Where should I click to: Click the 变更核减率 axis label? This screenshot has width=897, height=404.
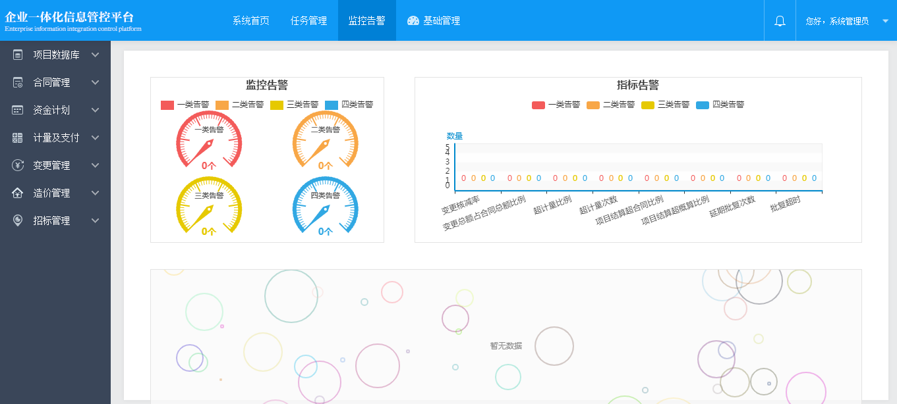point(461,205)
